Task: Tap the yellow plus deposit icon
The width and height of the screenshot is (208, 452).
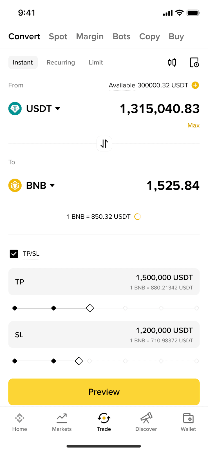Action: pos(195,85)
